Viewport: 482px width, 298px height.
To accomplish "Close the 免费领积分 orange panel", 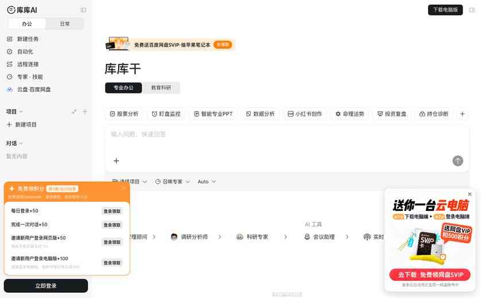I will (123, 188).
